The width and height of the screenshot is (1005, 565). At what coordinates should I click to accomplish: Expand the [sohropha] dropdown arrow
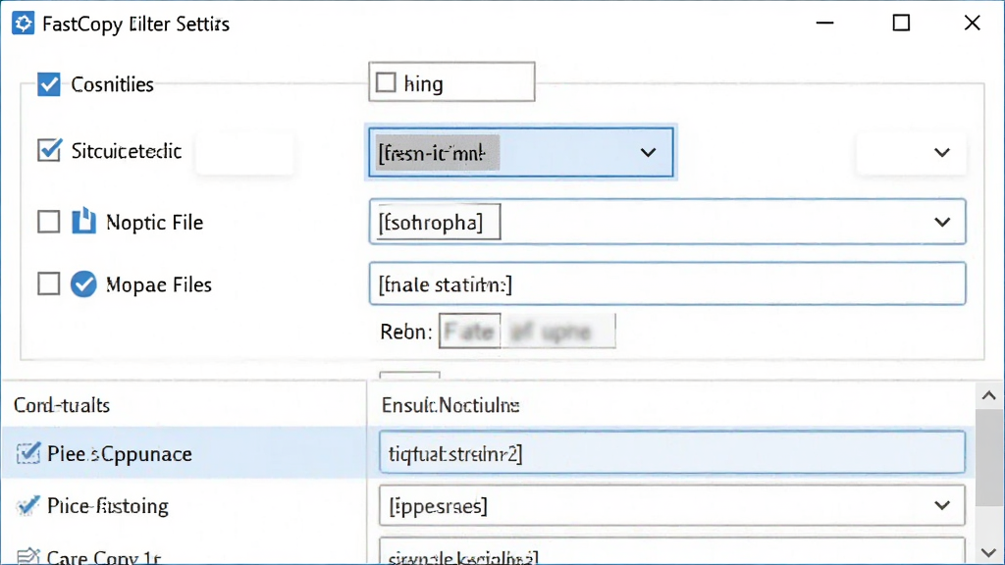pyautogui.click(x=942, y=223)
